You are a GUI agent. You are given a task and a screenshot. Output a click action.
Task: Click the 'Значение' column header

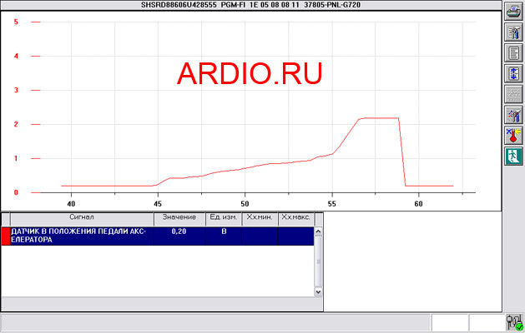point(179,219)
